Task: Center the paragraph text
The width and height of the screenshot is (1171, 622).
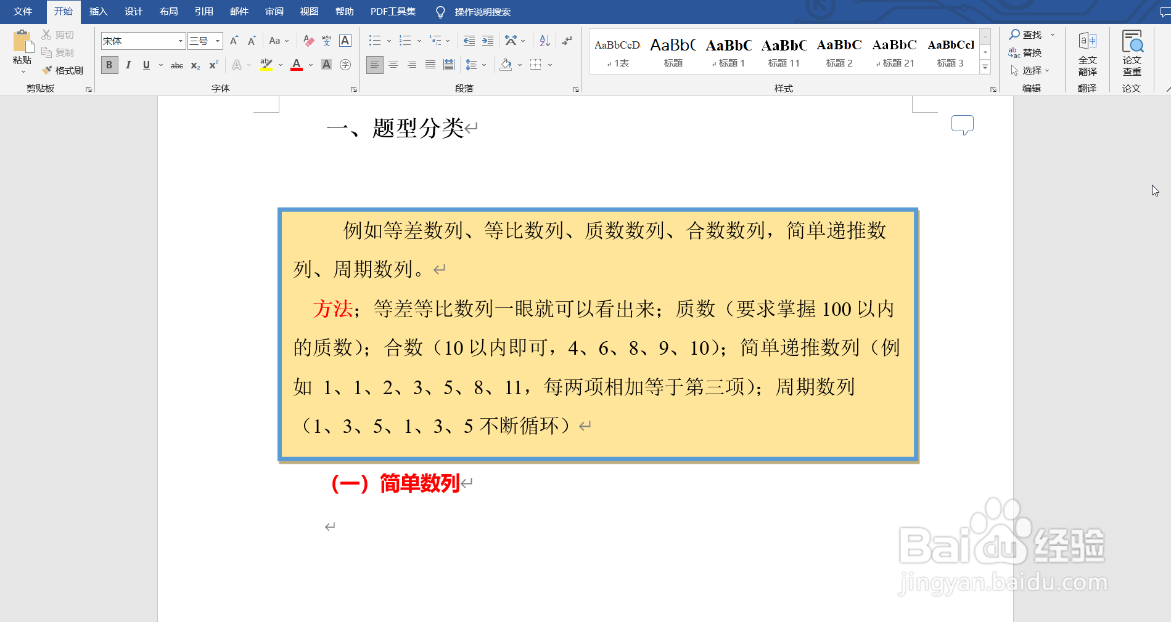Action: tap(393, 65)
